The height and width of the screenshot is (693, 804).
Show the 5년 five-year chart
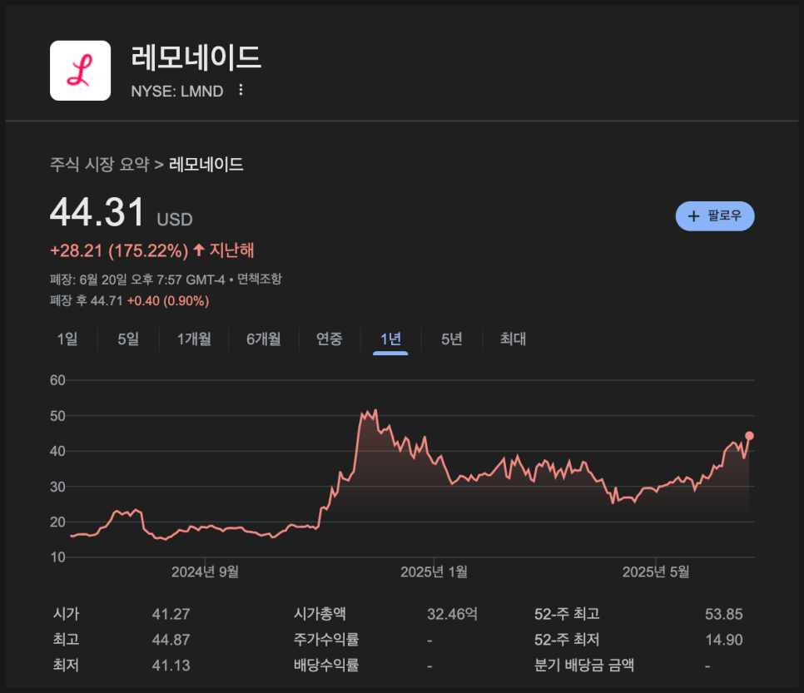pos(452,339)
